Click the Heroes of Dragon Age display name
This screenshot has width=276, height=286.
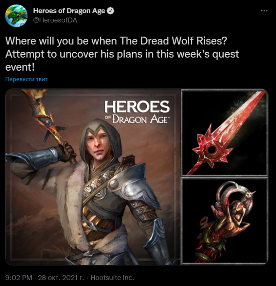pyautogui.click(x=69, y=11)
